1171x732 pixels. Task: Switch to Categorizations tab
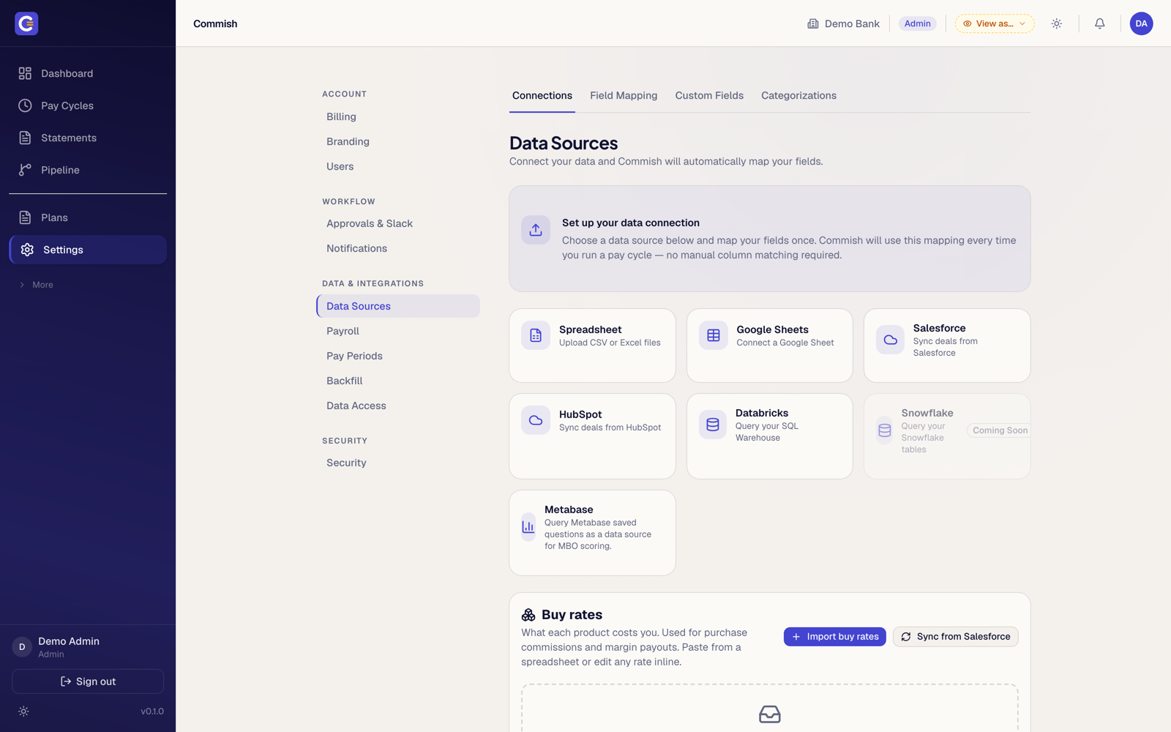pos(798,96)
